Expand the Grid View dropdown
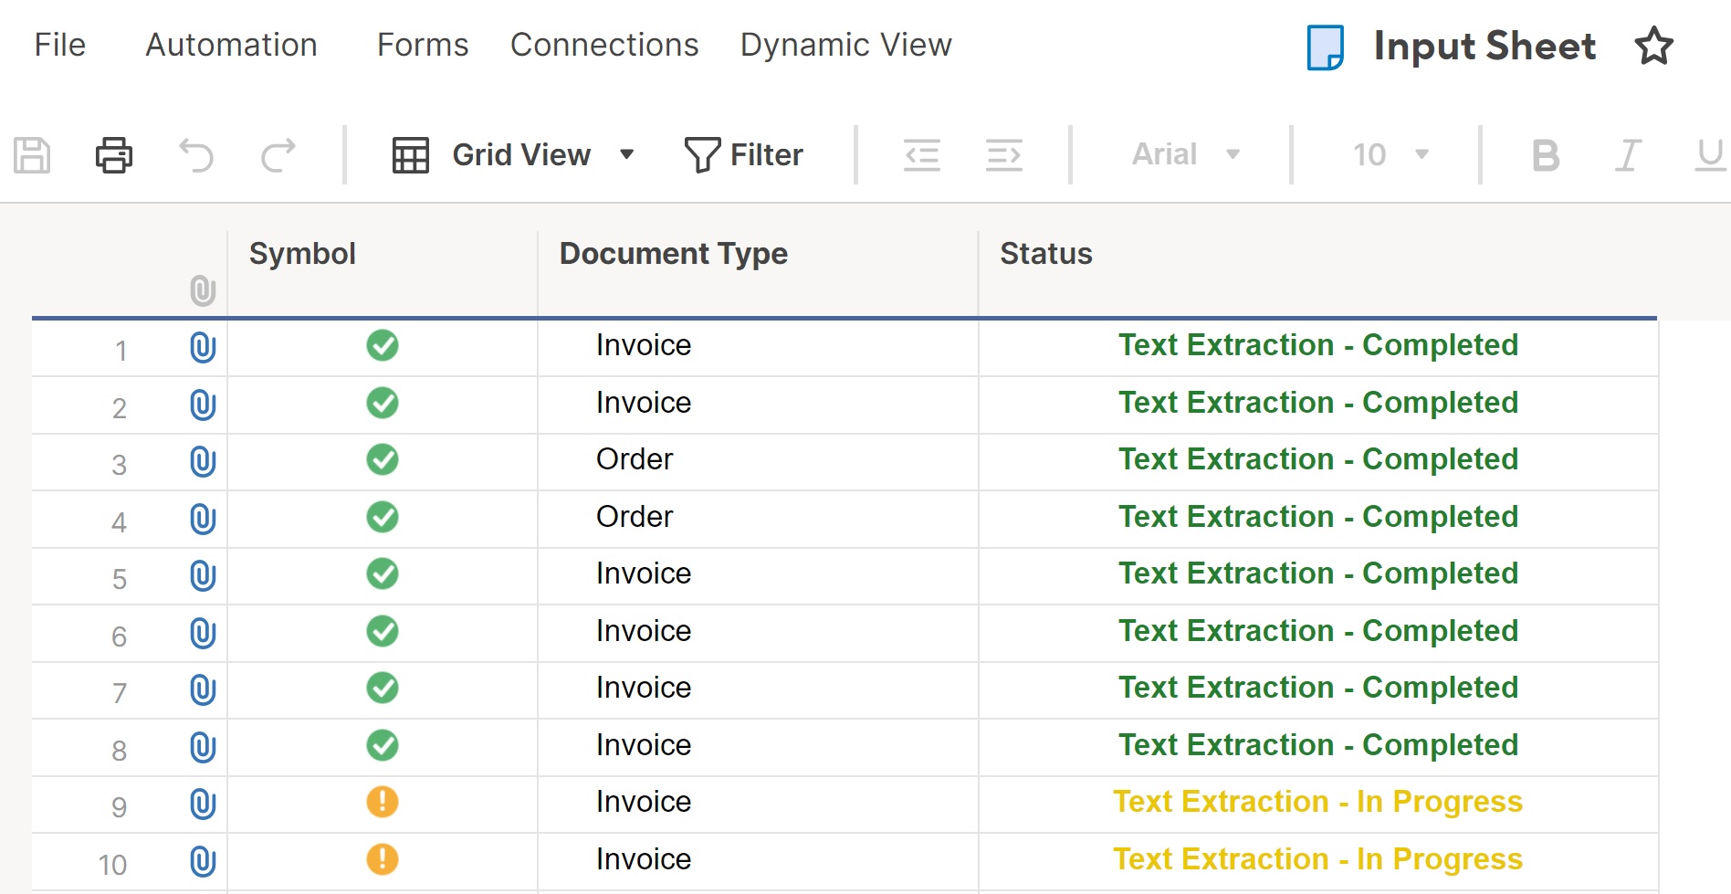Image resolution: width=1731 pixels, height=894 pixels. coord(626,155)
